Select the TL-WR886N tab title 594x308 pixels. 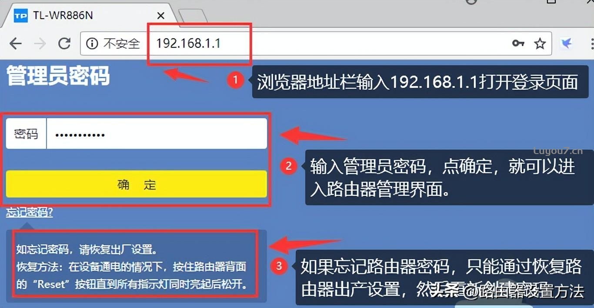tap(63, 16)
